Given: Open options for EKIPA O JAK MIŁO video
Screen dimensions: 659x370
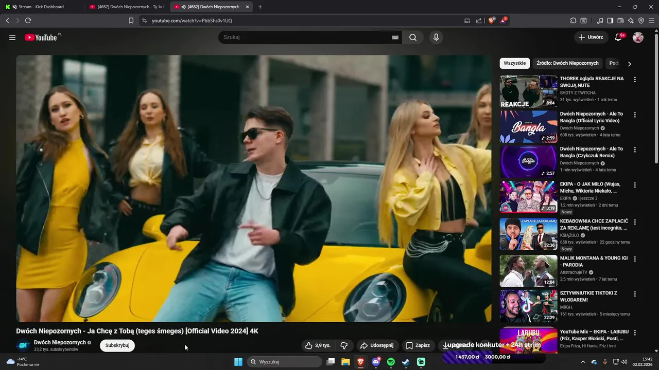Looking at the screenshot, I should pyautogui.click(x=635, y=184).
